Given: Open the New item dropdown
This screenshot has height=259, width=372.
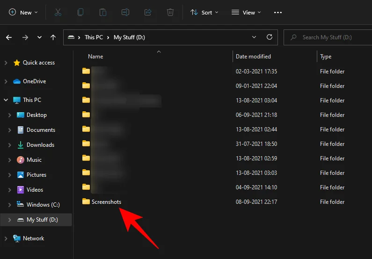Looking at the screenshot, I should point(23,12).
